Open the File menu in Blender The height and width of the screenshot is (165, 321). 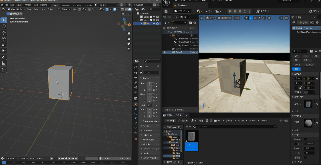(x=6, y=5)
